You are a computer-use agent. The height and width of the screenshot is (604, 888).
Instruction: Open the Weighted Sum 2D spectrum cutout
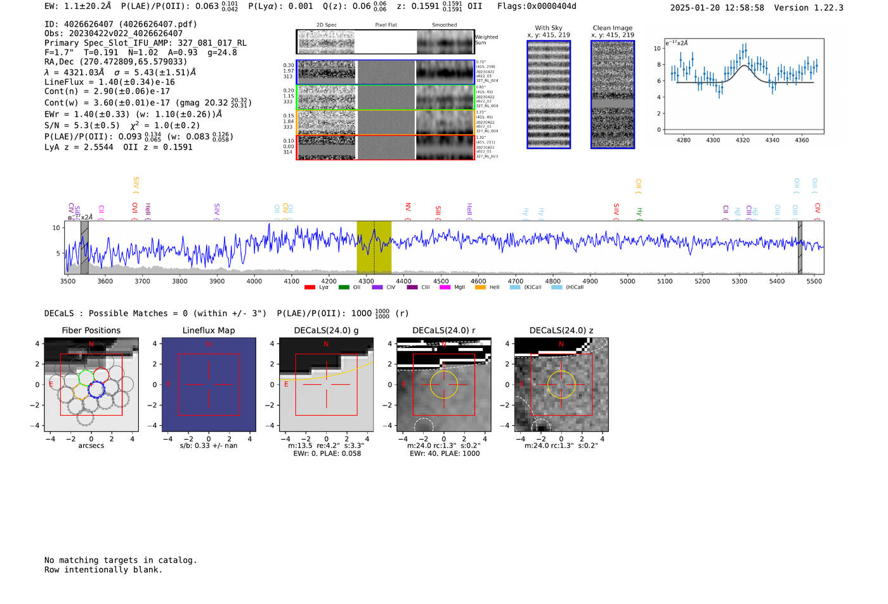(385, 42)
